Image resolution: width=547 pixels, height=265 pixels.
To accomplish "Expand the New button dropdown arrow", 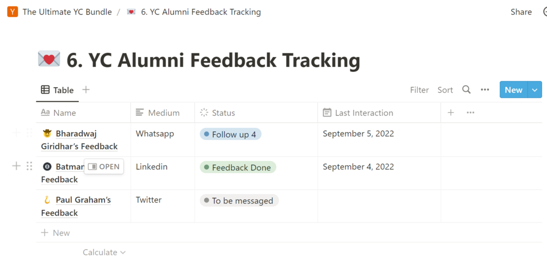I will click(535, 90).
